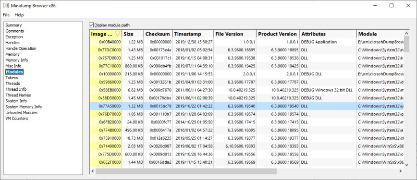
Task: Select row with image base 0x775D0000
Action: tap(247, 154)
